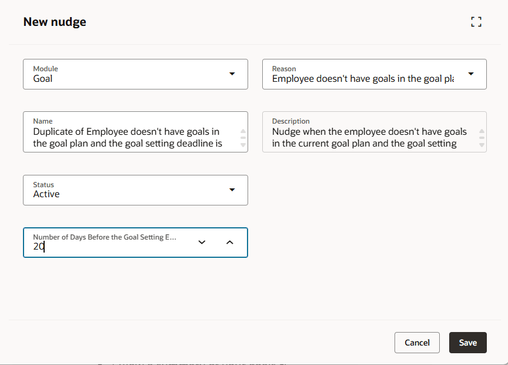Click the New nudge dialog title
This screenshot has width=508, height=365.
click(55, 22)
